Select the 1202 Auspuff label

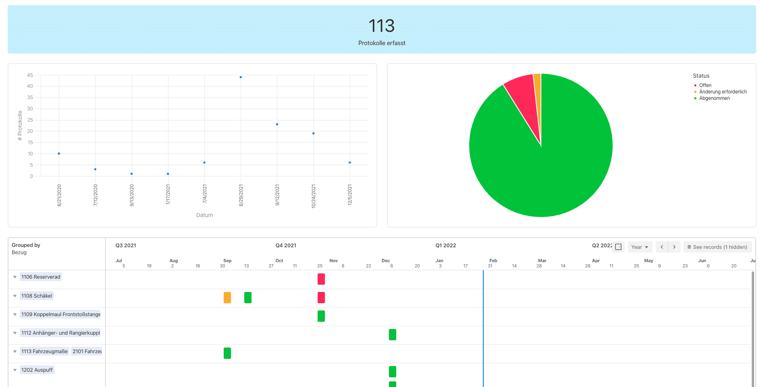[x=37, y=370]
